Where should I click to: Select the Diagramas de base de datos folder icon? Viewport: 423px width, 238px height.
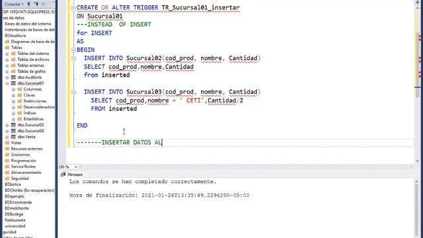7,42
